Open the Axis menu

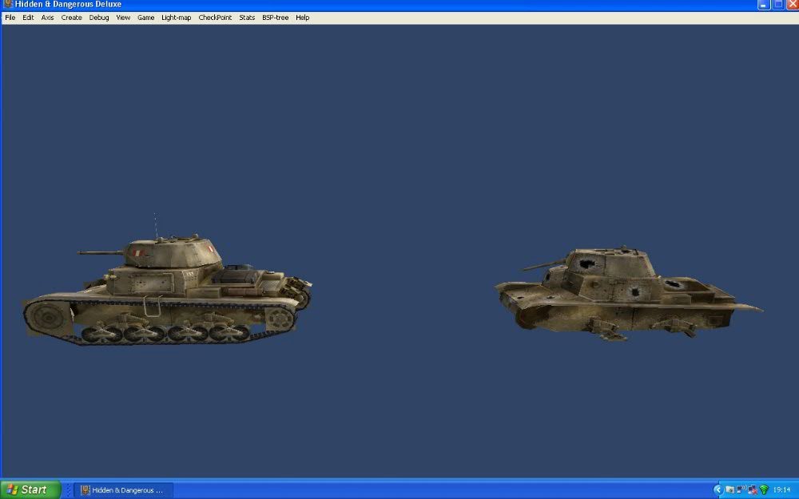[x=47, y=18]
